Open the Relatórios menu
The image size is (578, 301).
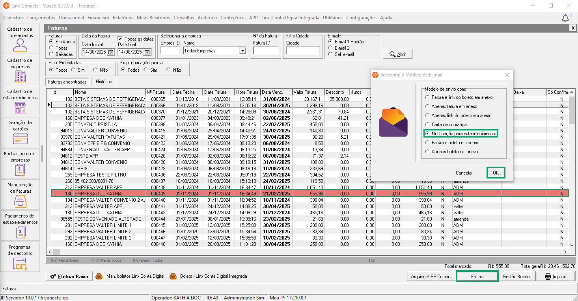(x=123, y=18)
